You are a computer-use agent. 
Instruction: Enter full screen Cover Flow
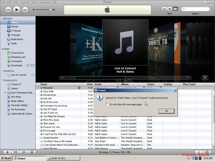205,78
